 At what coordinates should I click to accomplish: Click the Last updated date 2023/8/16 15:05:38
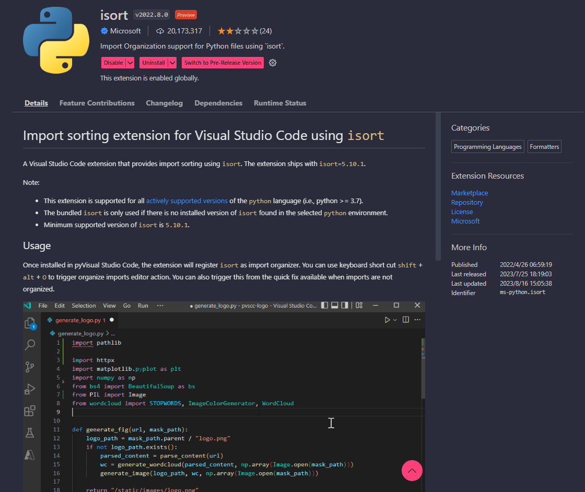click(525, 284)
